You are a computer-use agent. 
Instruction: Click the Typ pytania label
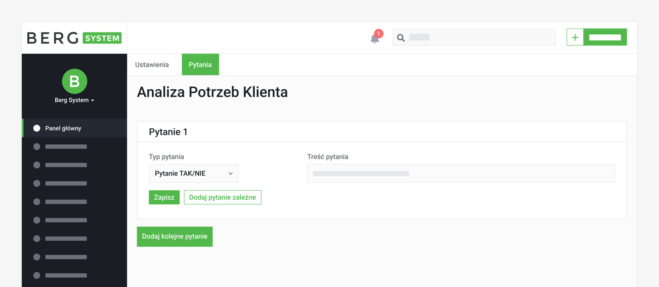point(166,157)
